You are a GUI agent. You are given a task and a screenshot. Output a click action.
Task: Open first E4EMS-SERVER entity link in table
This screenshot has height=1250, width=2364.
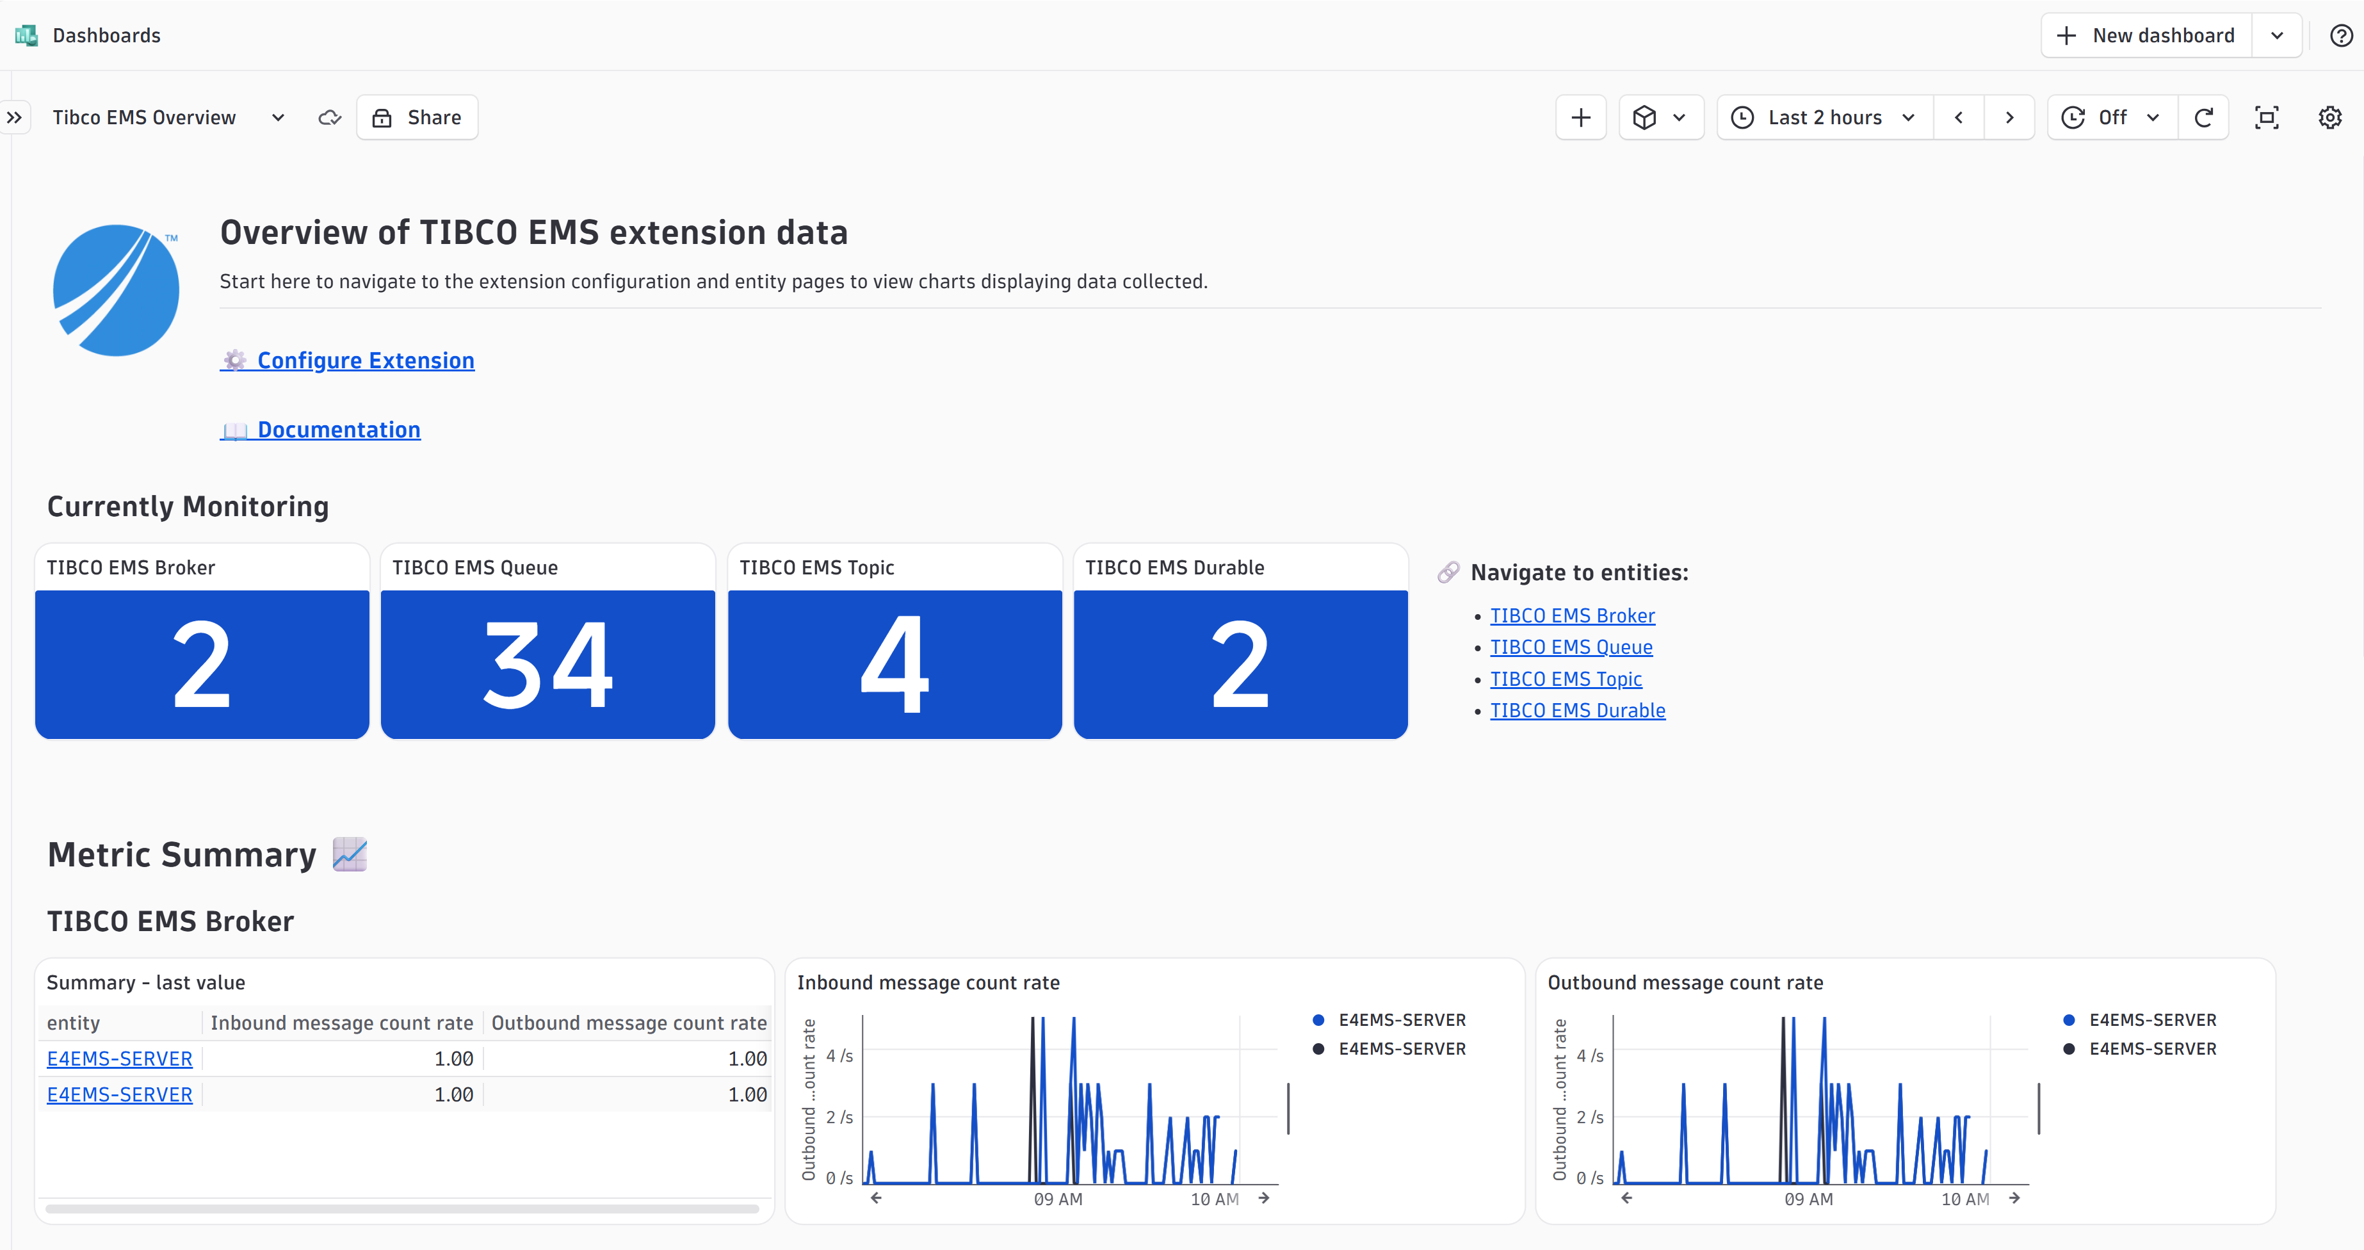point(119,1058)
